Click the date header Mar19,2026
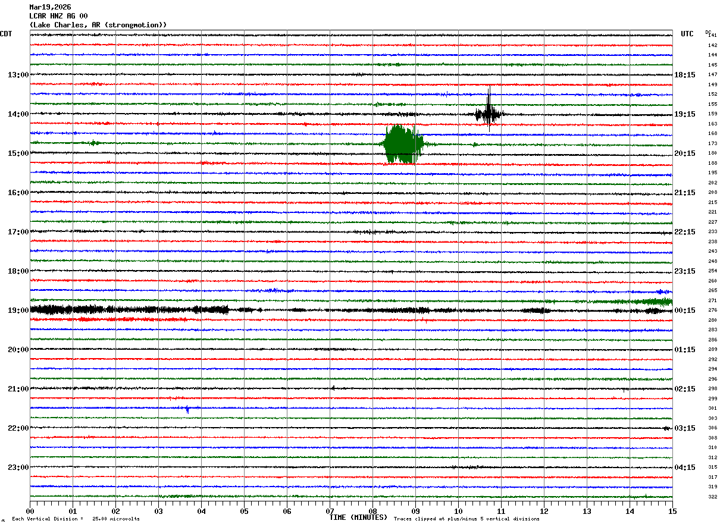The image size is (720, 527). [x=50, y=7]
